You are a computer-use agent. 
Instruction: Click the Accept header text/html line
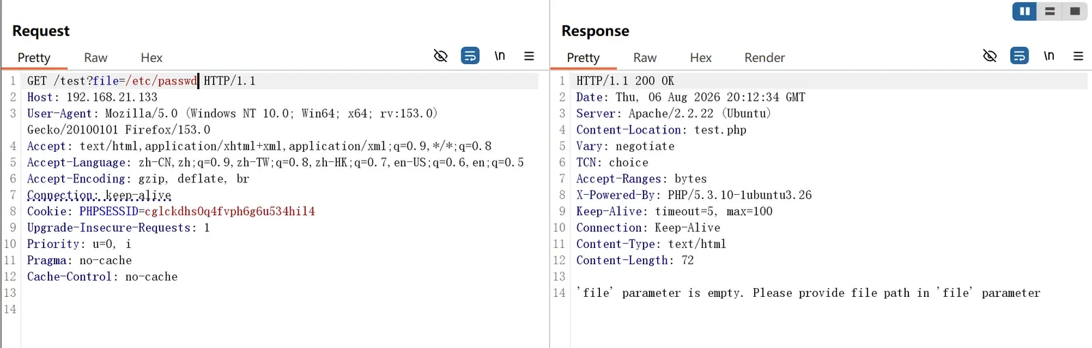point(259,146)
